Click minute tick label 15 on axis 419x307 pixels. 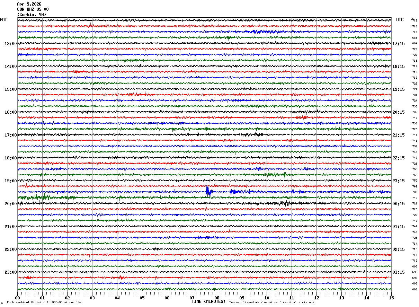391,298
